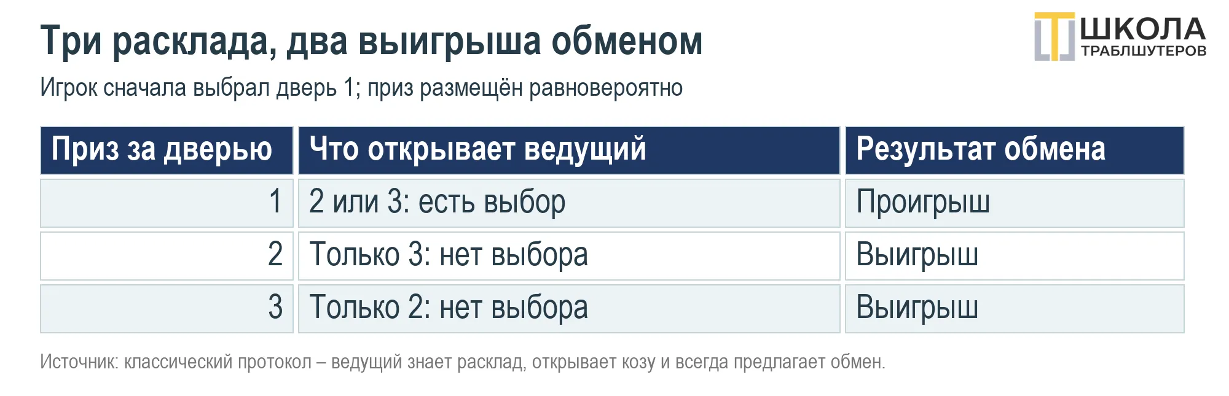The width and height of the screenshot is (1229, 396).
Task: Click the ШКОЛА ТРАБЛШУТЕРОВ logo text
Action: tap(1144, 37)
